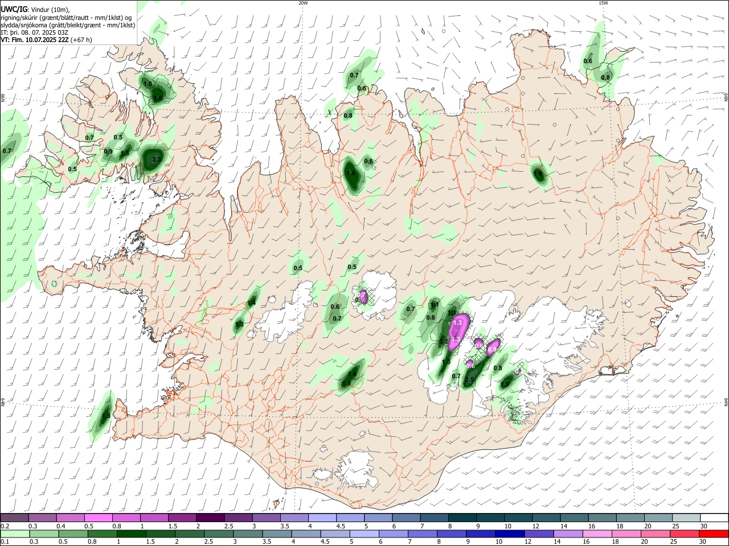The height and width of the screenshot is (546, 729).
Task: Click the light grey 25–30 snow swatch
Action: click(686, 518)
